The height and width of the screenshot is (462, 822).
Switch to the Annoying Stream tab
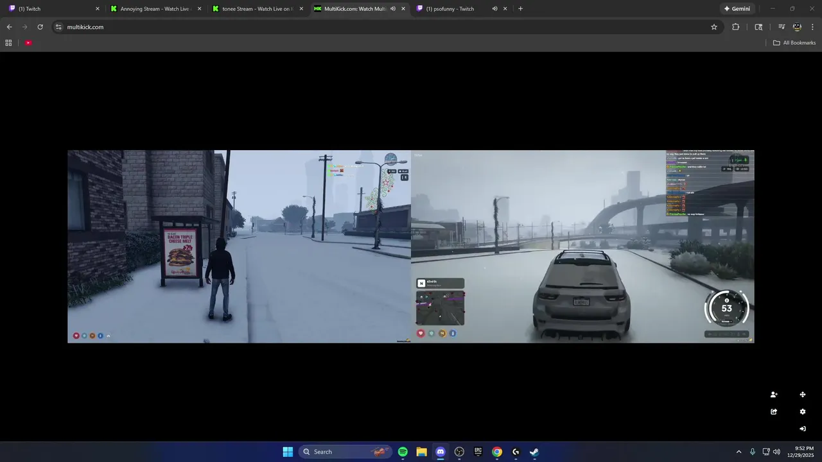coord(156,9)
